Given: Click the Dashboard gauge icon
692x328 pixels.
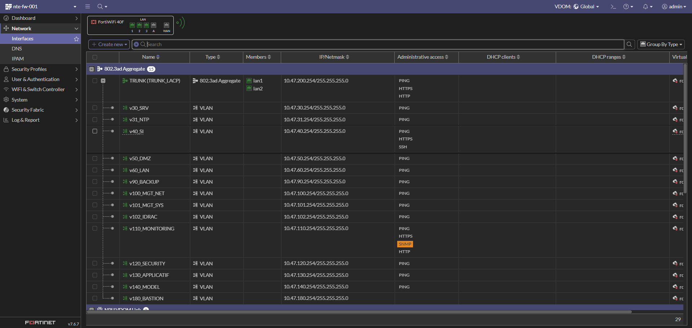Looking at the screenshot, I should coord(6,18).
